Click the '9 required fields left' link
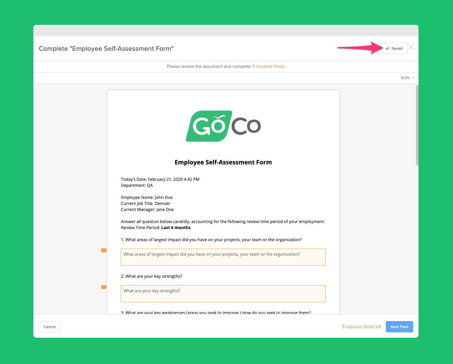The image size is (453, 364). [x=361, y=327]
